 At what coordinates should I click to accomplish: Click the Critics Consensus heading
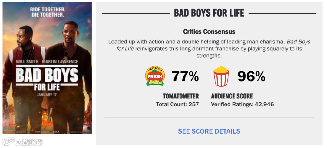[x=209, y=31]
